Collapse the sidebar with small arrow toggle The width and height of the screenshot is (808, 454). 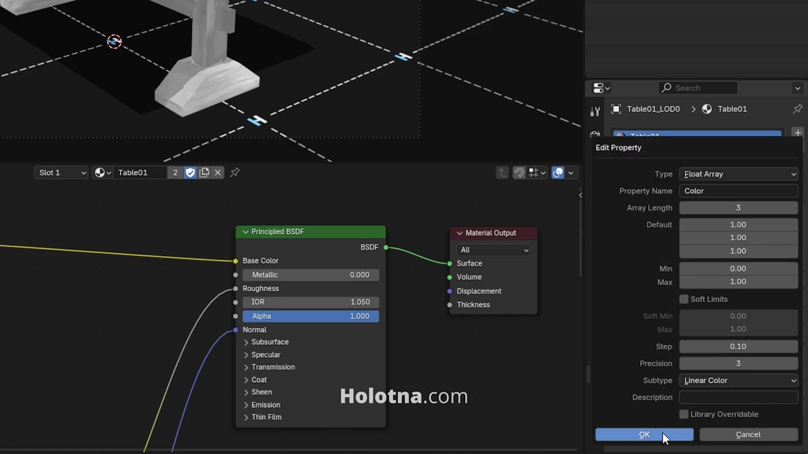581,195
